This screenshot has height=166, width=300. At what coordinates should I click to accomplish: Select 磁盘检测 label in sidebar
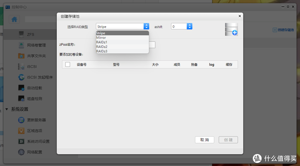click(34, 99)
